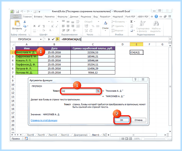The width and height of the screenshot is (182, 151).
Task: Click the Fill down arrow icon
Action: tap(131, 26)
